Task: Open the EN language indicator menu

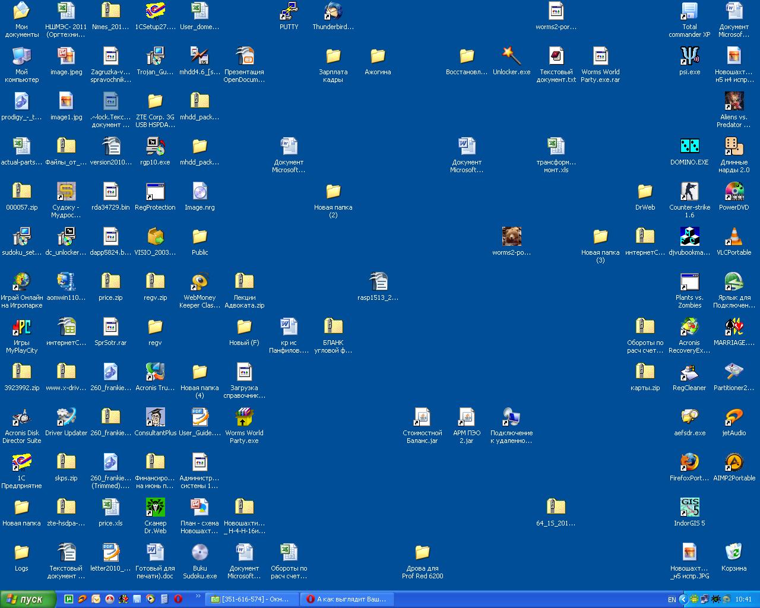Action: (x=672, y=600)
